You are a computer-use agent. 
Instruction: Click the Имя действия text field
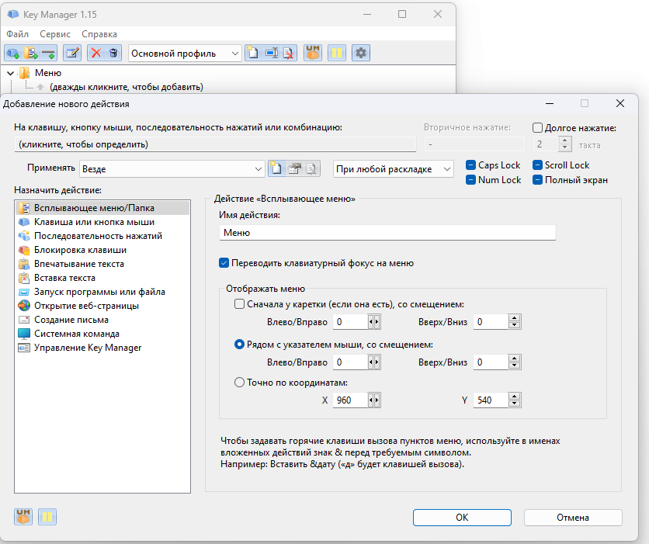coord(388,232)
